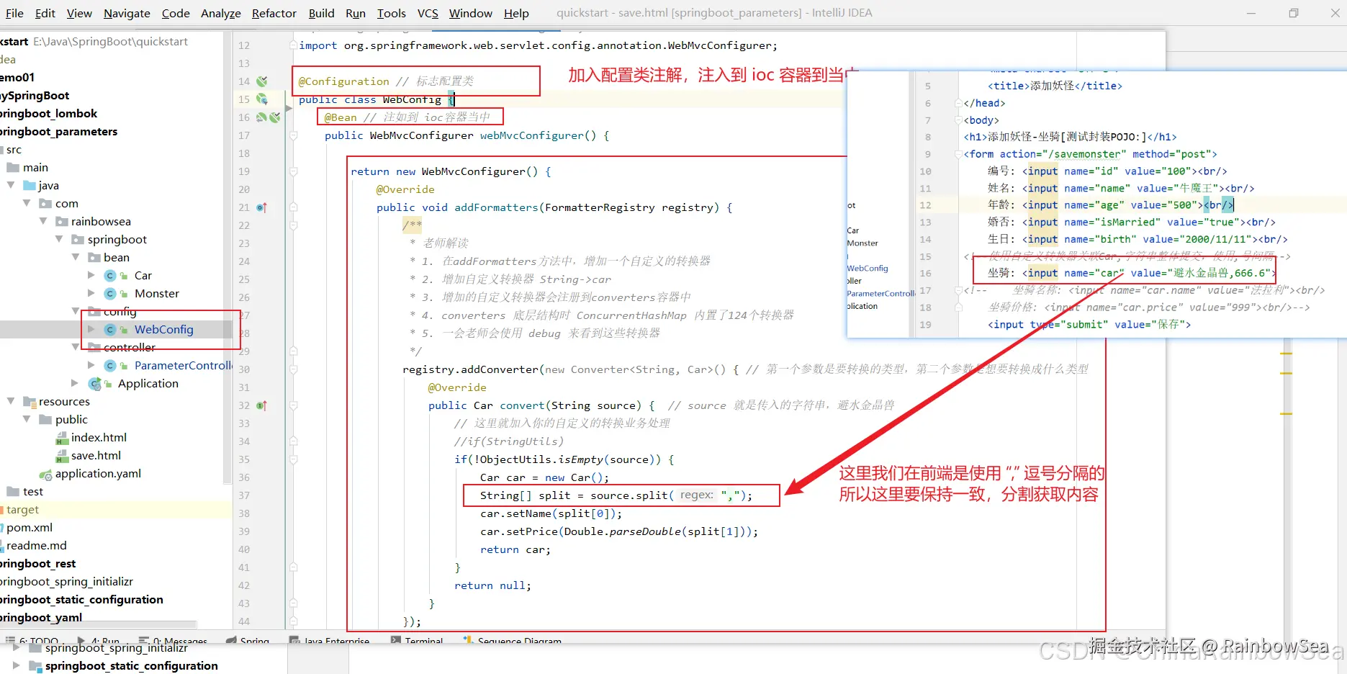Click the application.yaml file name
Screen dimensions: 1347x674
point(98,474)
